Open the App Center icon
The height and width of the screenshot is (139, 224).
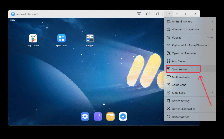pyautogui.click(x=33, y=38)
